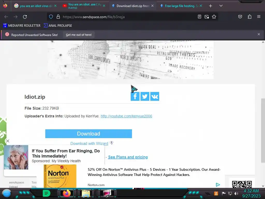The image size is (265, 199).
Task: Click the ear ringing ad image
Action: tap(16, 157)
